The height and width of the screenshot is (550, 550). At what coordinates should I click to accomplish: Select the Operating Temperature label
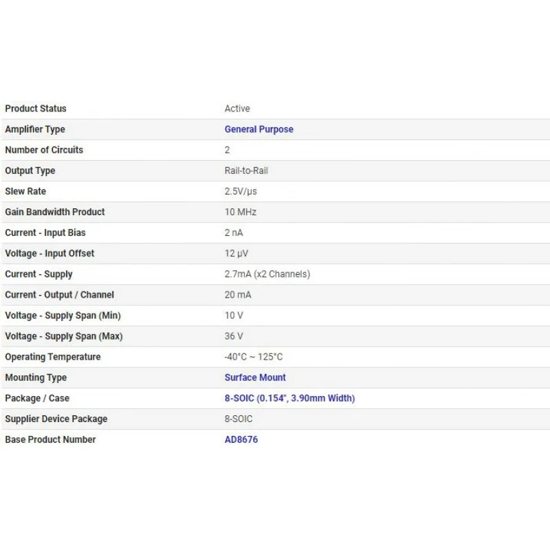click(x=53, y=357)
